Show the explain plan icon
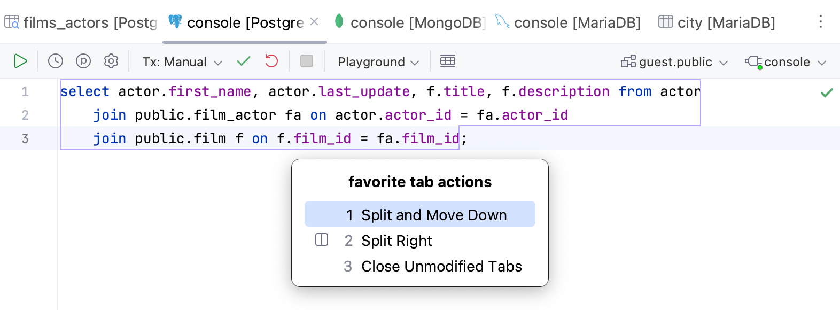 [x=83, y=61]
